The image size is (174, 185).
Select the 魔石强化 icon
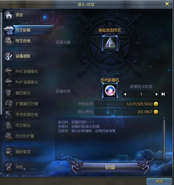pos(9,93)
